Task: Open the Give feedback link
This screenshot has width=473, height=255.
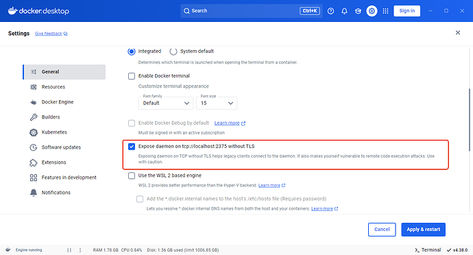Action: [48, 34]
